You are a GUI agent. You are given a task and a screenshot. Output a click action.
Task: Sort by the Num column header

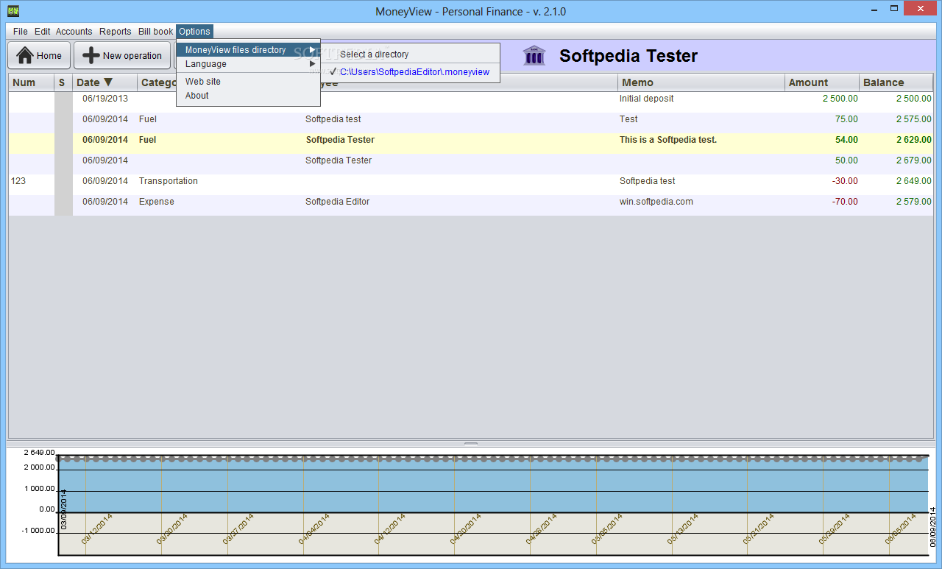pyautogui.click(x=32, y=82)
